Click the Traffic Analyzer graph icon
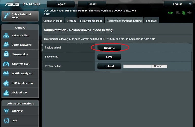Screen dimensions: 195x127 point(6,73)
